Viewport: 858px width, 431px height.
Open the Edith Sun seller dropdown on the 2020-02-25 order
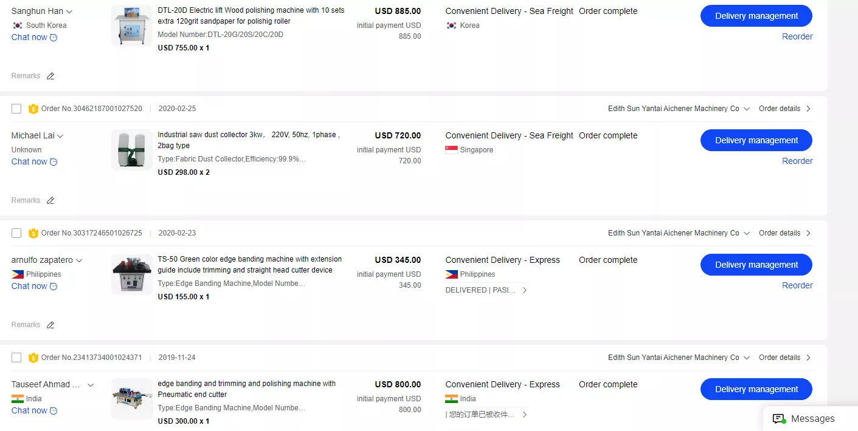pos(747,109)
